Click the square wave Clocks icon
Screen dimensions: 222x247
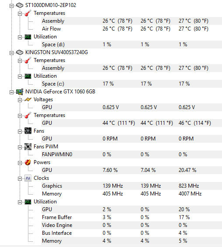(x=28, y=178)
